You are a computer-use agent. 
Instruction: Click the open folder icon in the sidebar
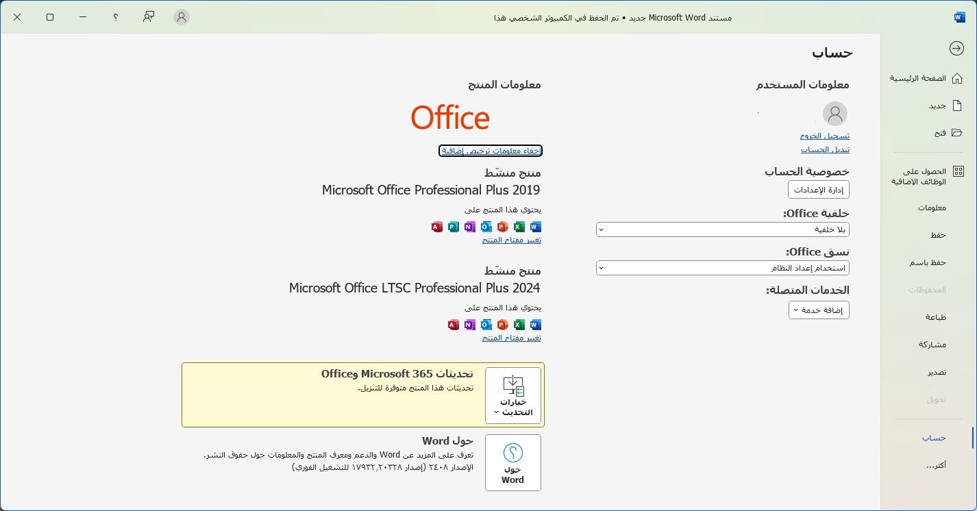[959, 133]
